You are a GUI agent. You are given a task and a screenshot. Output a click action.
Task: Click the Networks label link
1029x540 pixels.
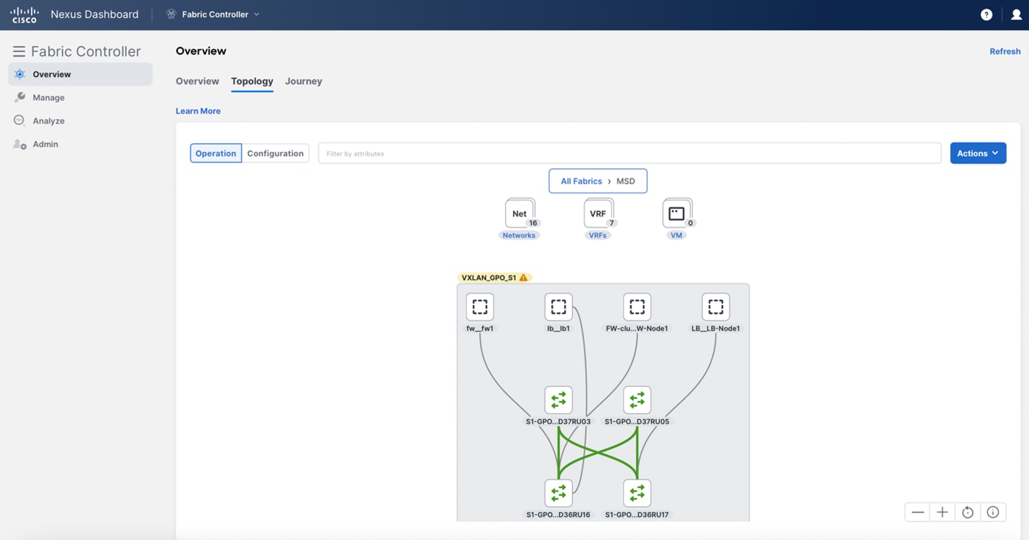(519, 235)
